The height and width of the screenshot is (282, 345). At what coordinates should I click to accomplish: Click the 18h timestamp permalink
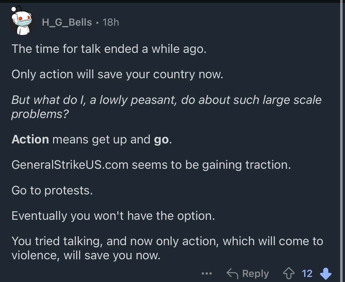[111, 22]
